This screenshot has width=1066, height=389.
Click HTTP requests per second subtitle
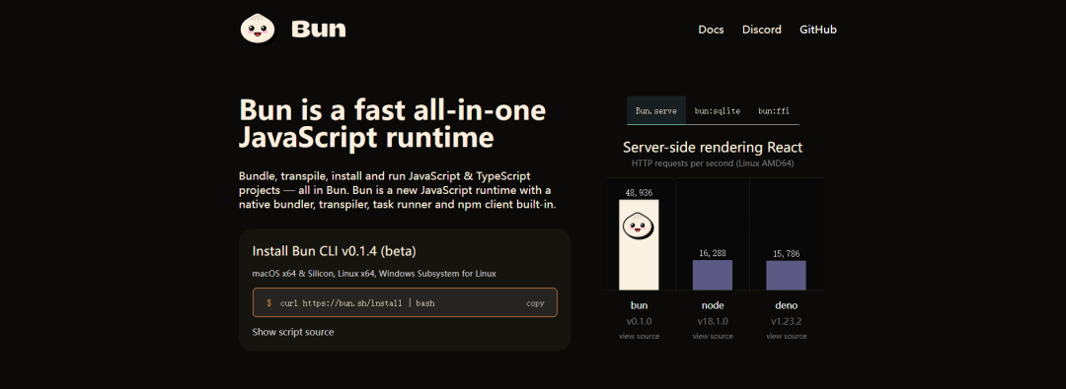(x=713, y=163)
